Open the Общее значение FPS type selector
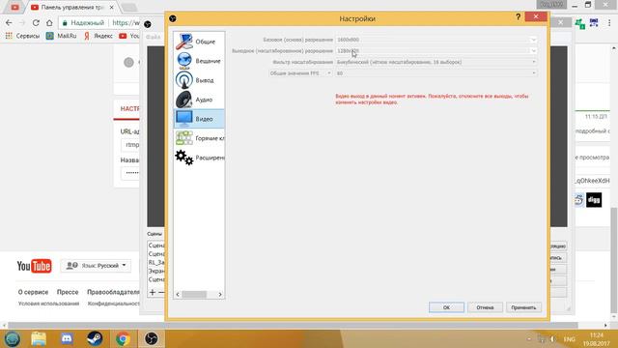 [x=300, y=73]
